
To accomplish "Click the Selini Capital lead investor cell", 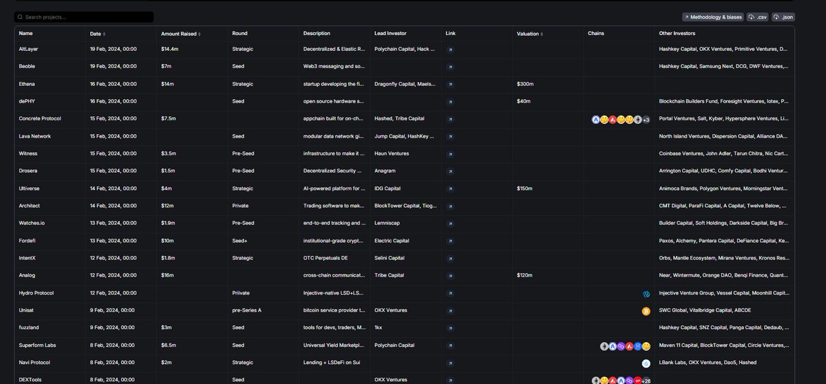I will point(390,258).
